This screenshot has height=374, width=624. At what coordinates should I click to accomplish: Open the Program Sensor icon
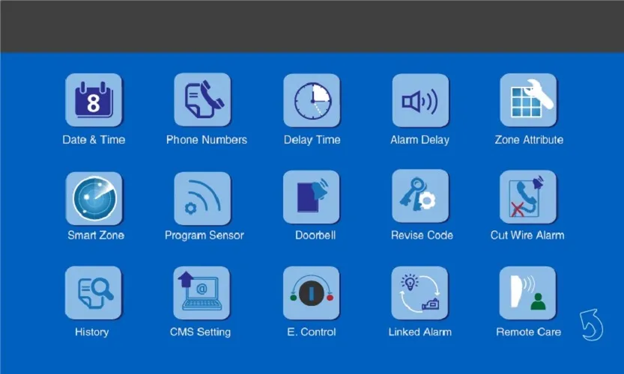(x=202, y=197)
